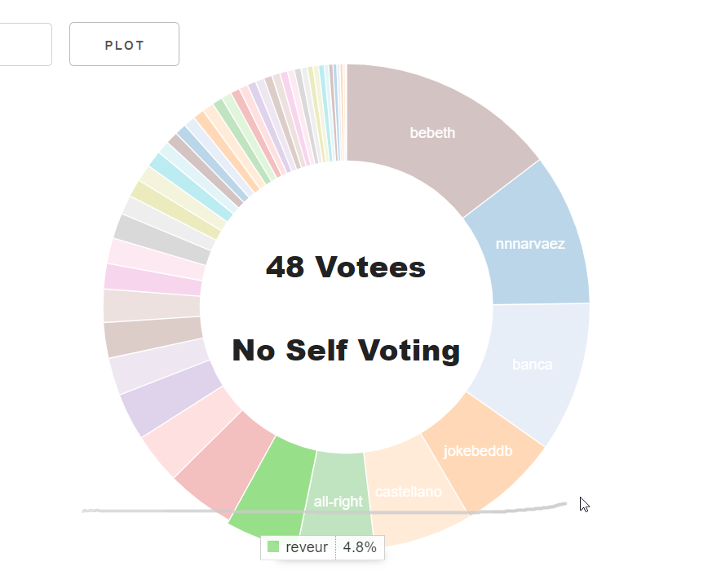The image size is (721, 575).
Task: Select the nnnarvaez chart segment
Action: (x=530, y=244)
